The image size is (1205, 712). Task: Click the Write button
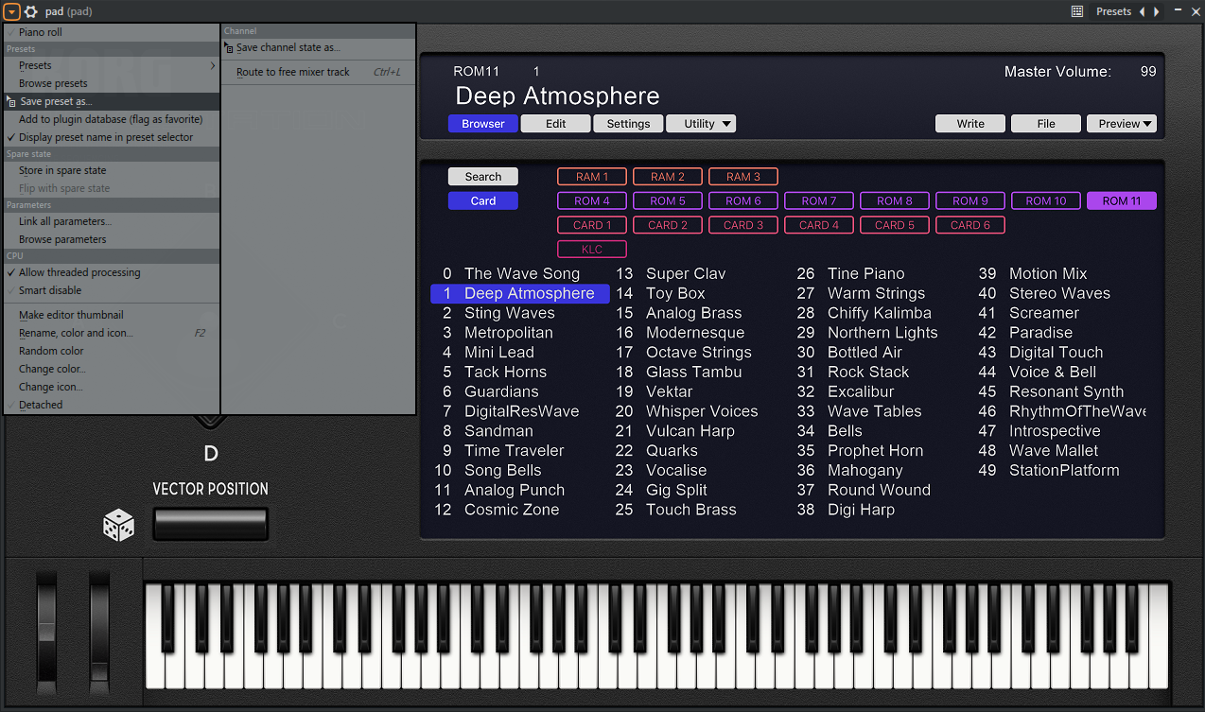(970, 124)
